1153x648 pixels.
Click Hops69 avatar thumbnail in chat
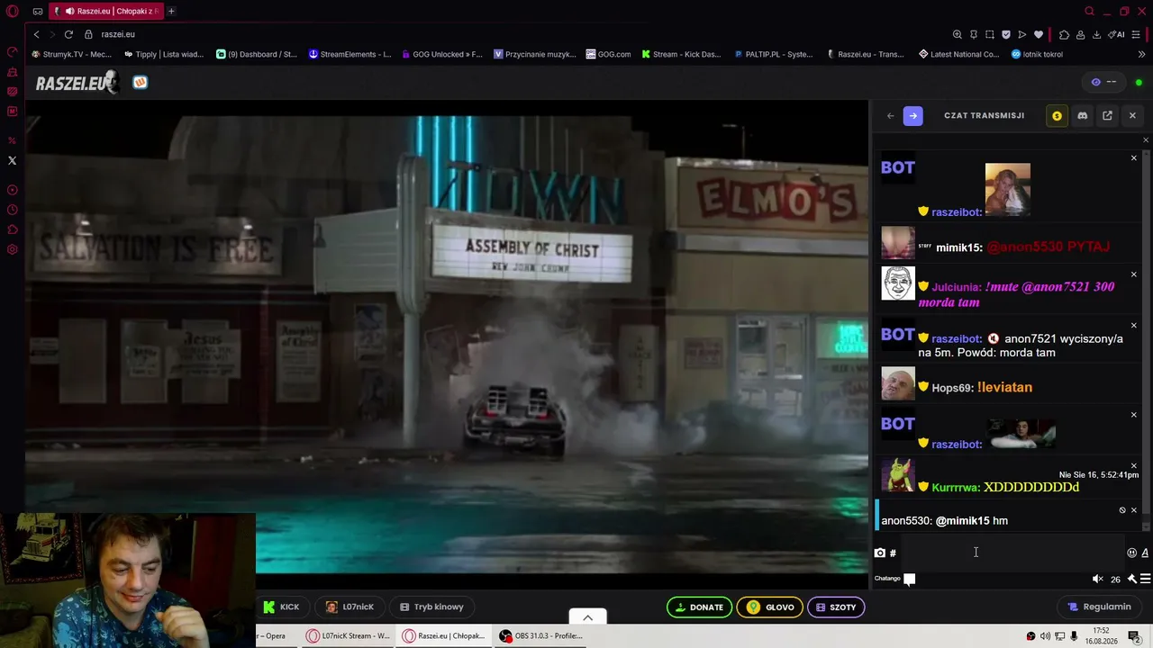click(898, 383)
